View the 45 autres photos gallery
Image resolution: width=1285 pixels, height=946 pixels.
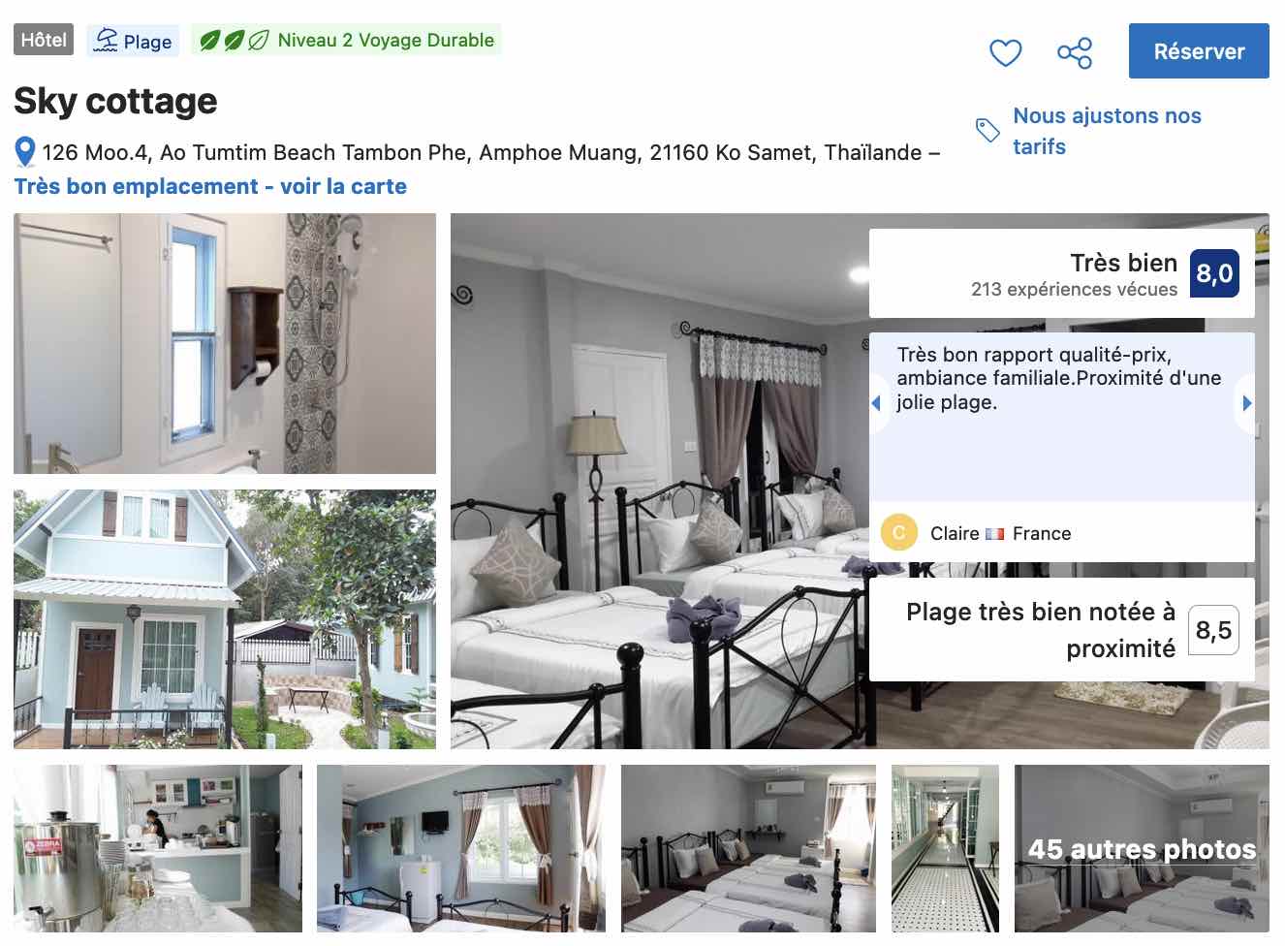1142,849
